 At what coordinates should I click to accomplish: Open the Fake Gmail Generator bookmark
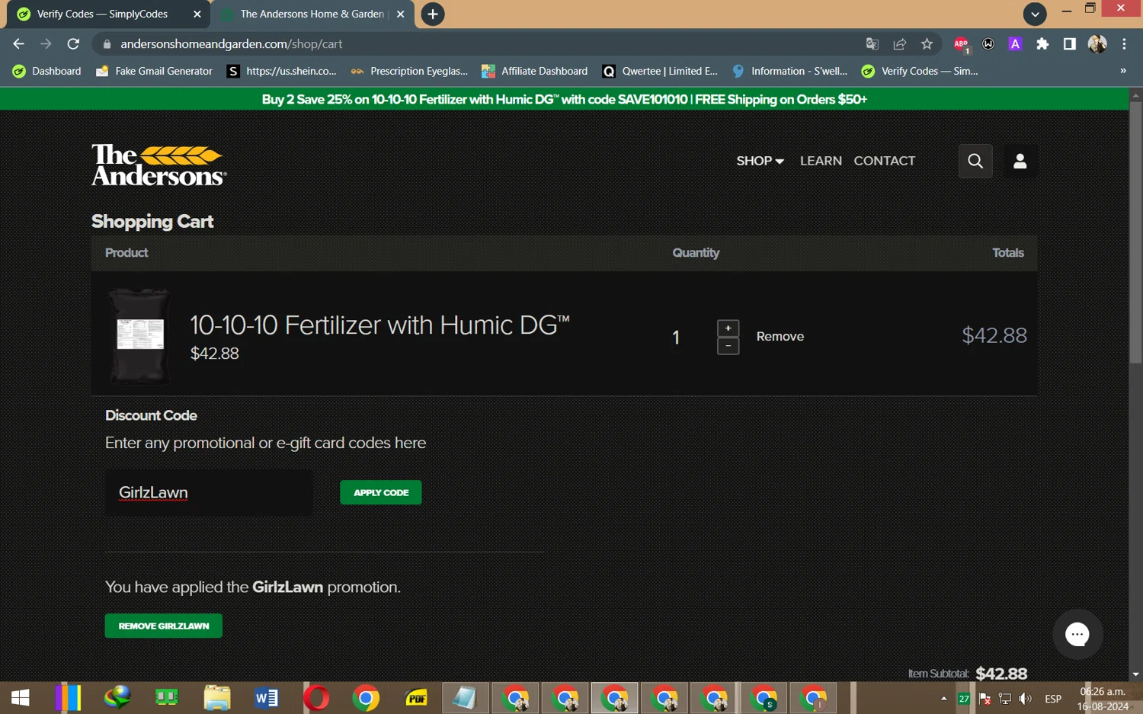tap(155, 71)
